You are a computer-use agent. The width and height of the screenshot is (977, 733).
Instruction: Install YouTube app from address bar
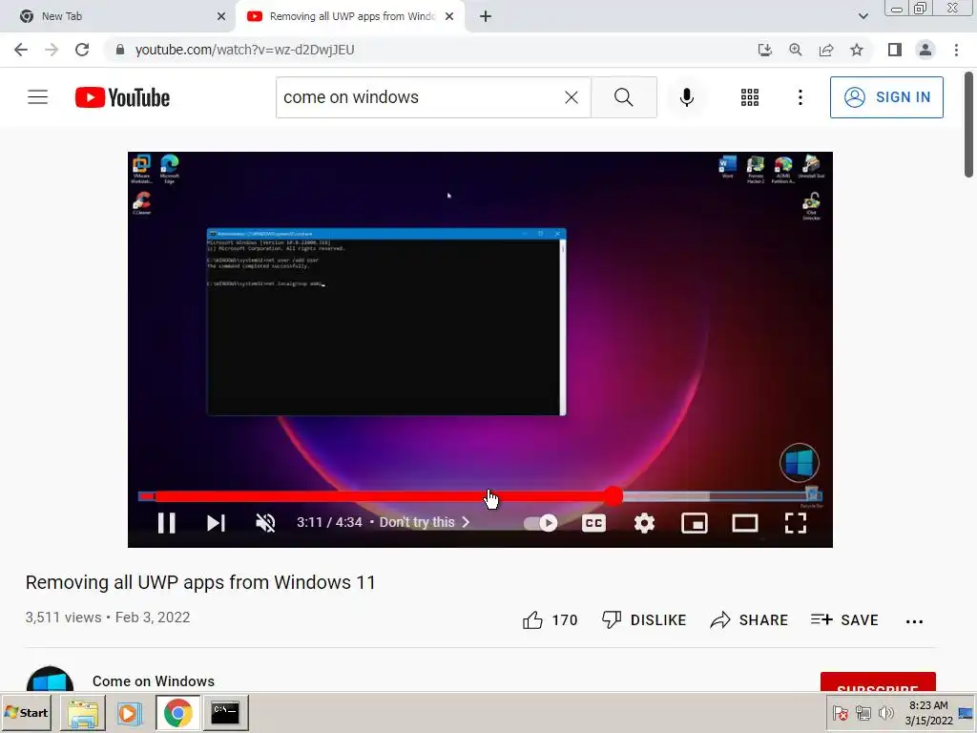click(765, 50)
